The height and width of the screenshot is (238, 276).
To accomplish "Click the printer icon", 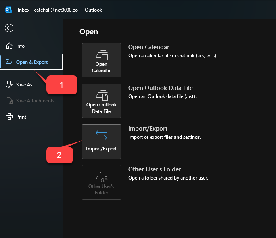I will click(x=9, y=117).
